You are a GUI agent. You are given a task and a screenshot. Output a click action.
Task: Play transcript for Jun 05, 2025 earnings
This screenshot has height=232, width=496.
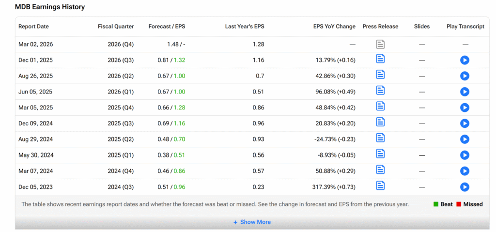(x=465, y=92)
